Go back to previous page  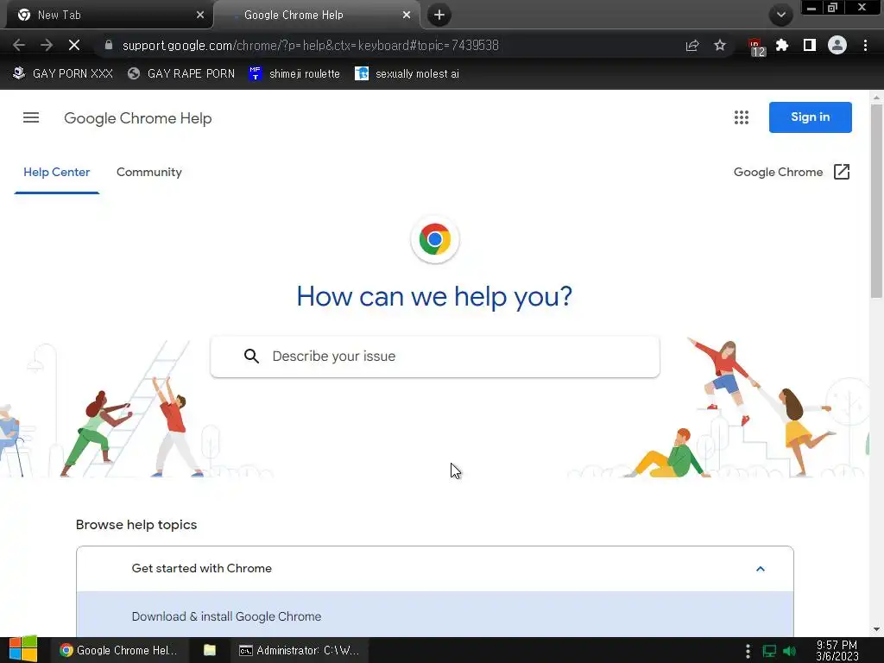(19, 45)
